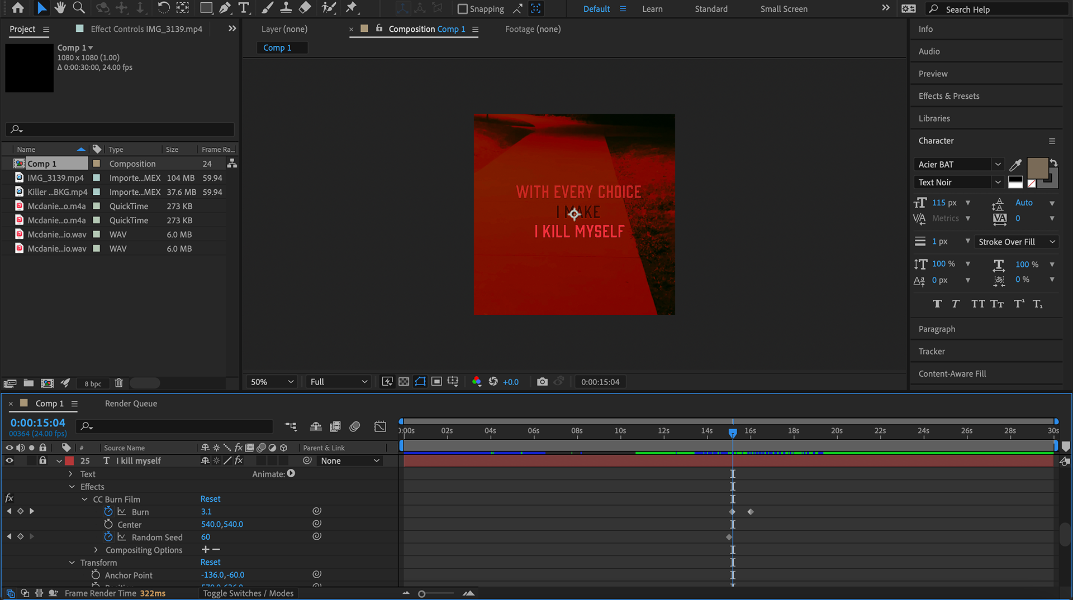The height and width of the screenshot is (600, 1073).
Task: Open the Render Queue tab
Action: (131, 404)
